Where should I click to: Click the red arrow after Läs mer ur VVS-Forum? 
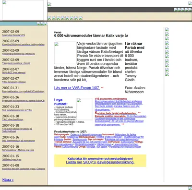click(x=102, y=88)
